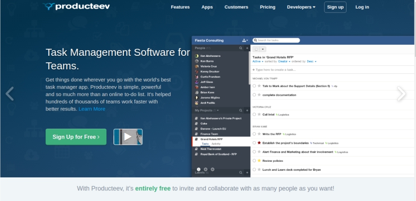The height and width of the screenshot is (201, 416).
Task: Mark 'Call Intel' task as complete
Action: coord(254,115)
